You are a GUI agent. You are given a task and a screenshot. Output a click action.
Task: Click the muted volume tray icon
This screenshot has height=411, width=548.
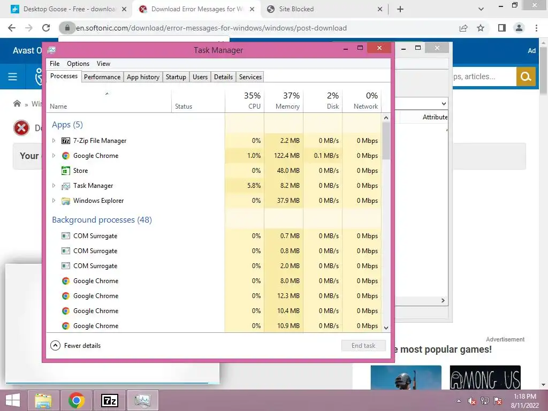(471, 401)
